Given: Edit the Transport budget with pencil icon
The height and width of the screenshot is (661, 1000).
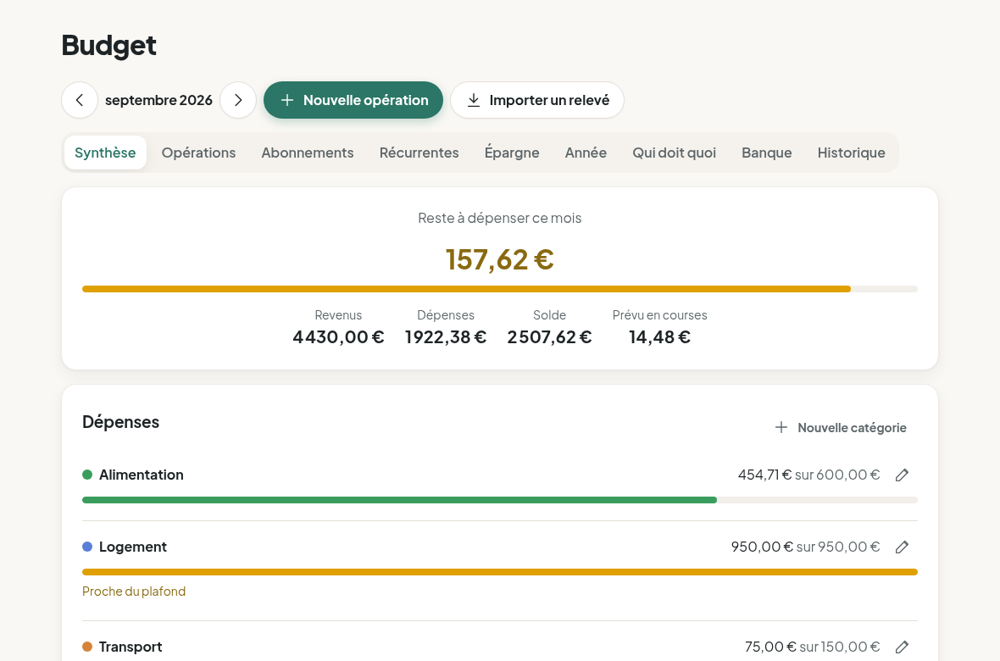Looking at the screenshot, I should pos(902,647).
